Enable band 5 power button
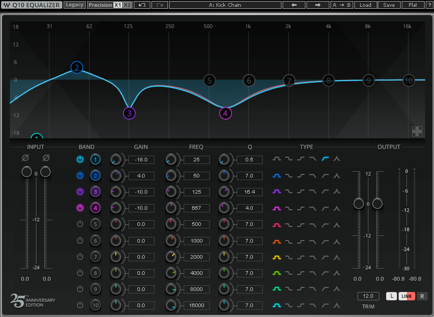Viewport: 434px width, 317px height. [x=80, y=224]
